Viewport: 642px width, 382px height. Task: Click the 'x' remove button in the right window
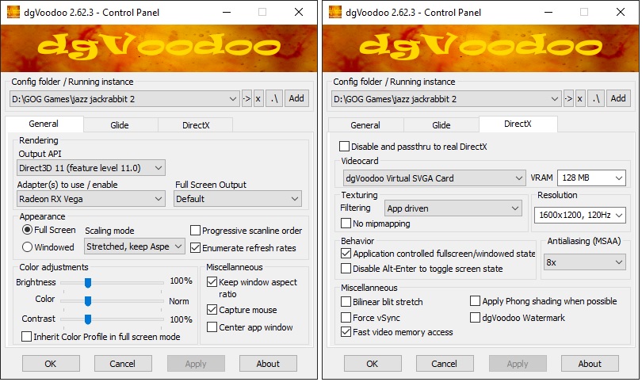(580, 99)
